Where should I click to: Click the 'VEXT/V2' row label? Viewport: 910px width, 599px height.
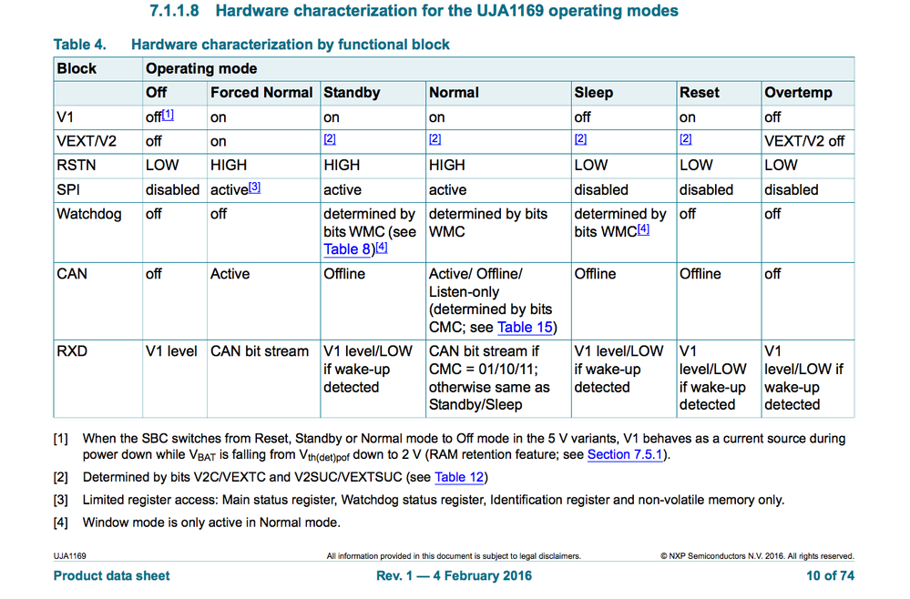(x=87, y=141)
